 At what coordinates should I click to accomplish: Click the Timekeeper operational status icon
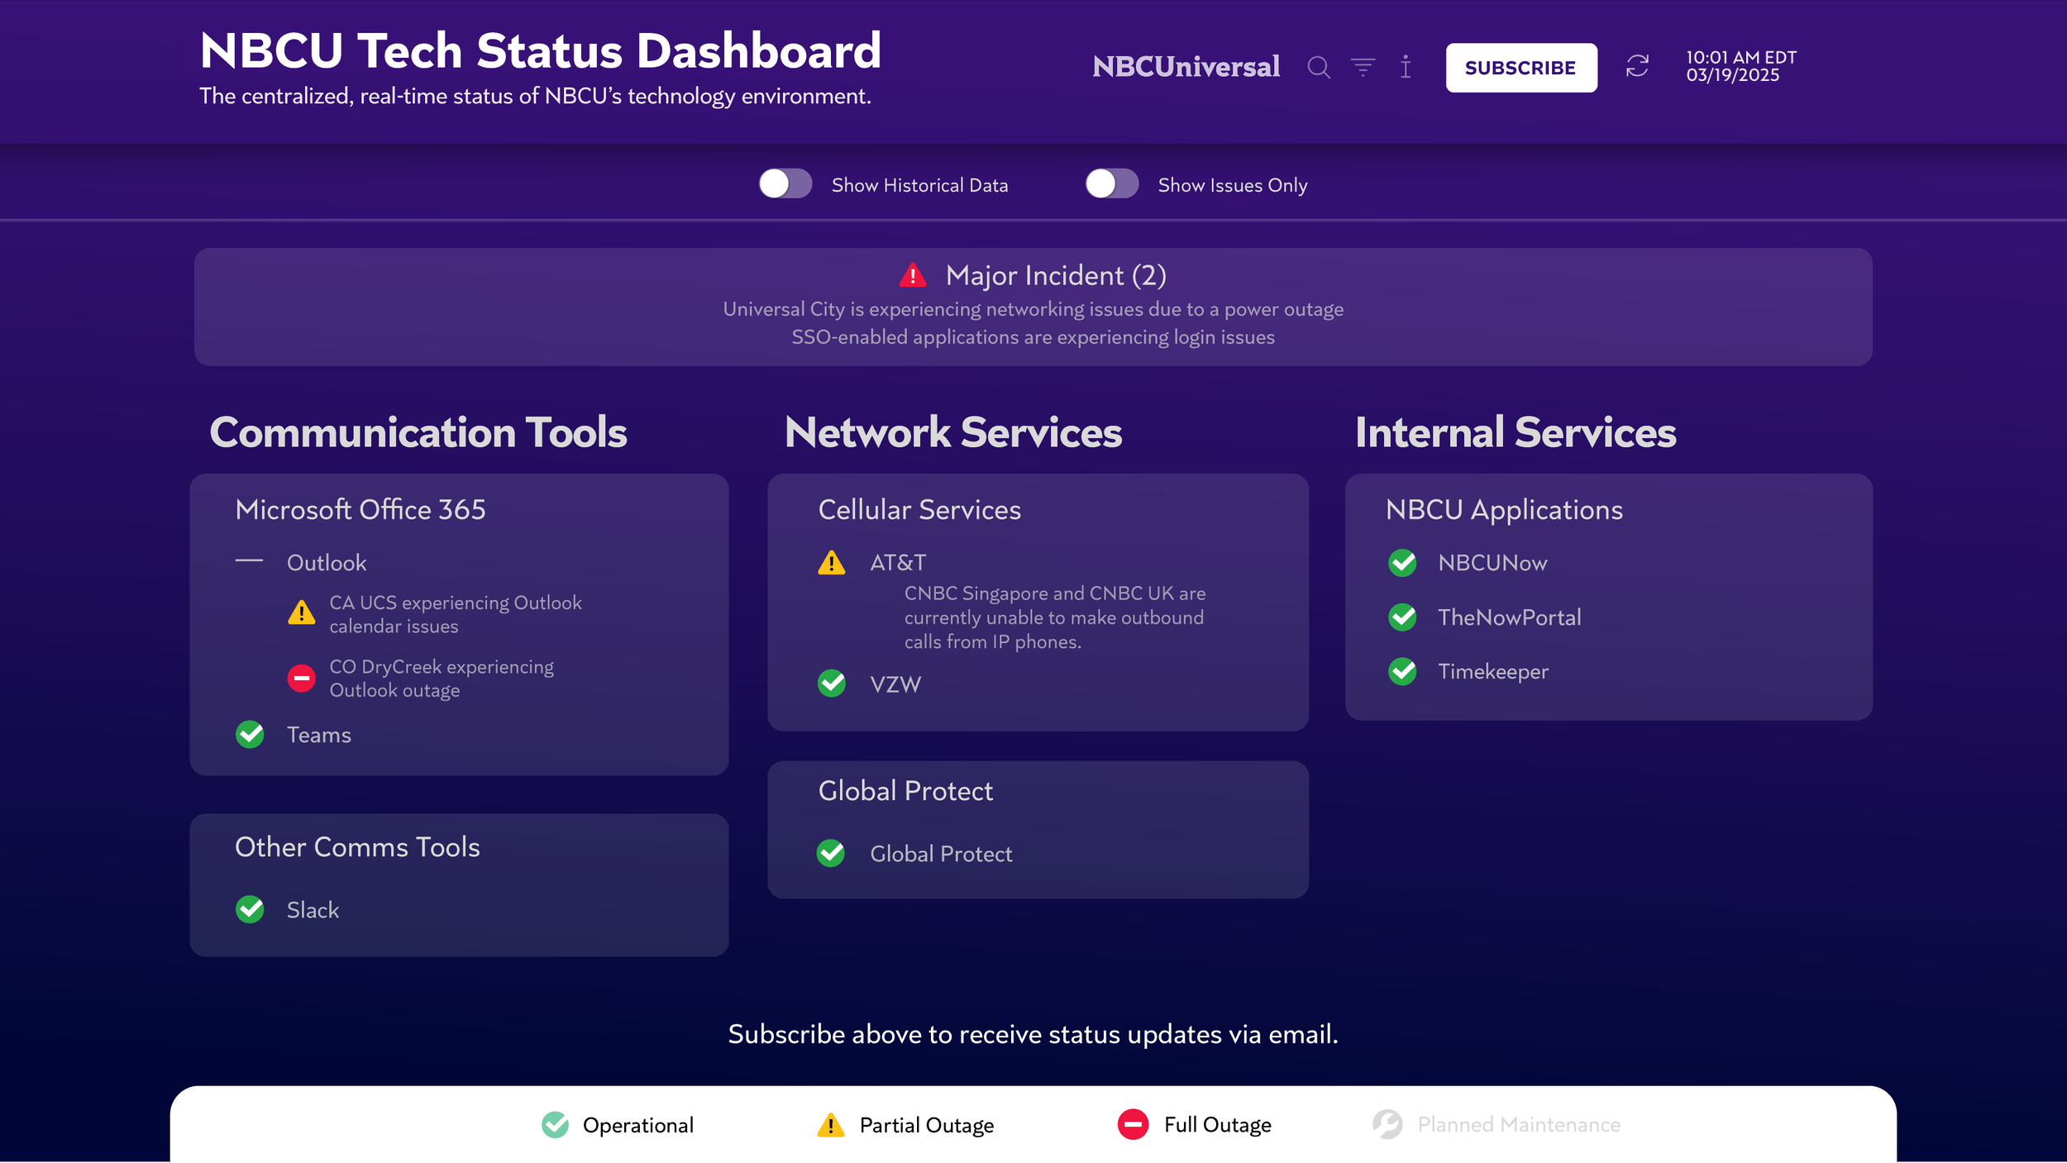(1403, 671)
